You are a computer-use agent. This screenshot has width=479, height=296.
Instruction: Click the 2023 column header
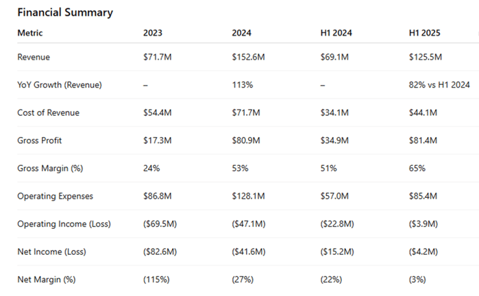coord(153,33)
